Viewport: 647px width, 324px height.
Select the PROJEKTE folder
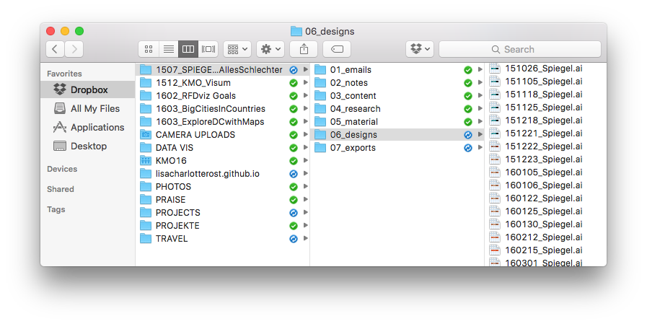222,226
